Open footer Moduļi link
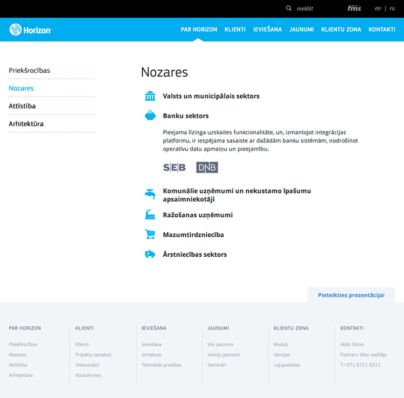The height and width of the screenshot is (398, 404). coord(281,345)
